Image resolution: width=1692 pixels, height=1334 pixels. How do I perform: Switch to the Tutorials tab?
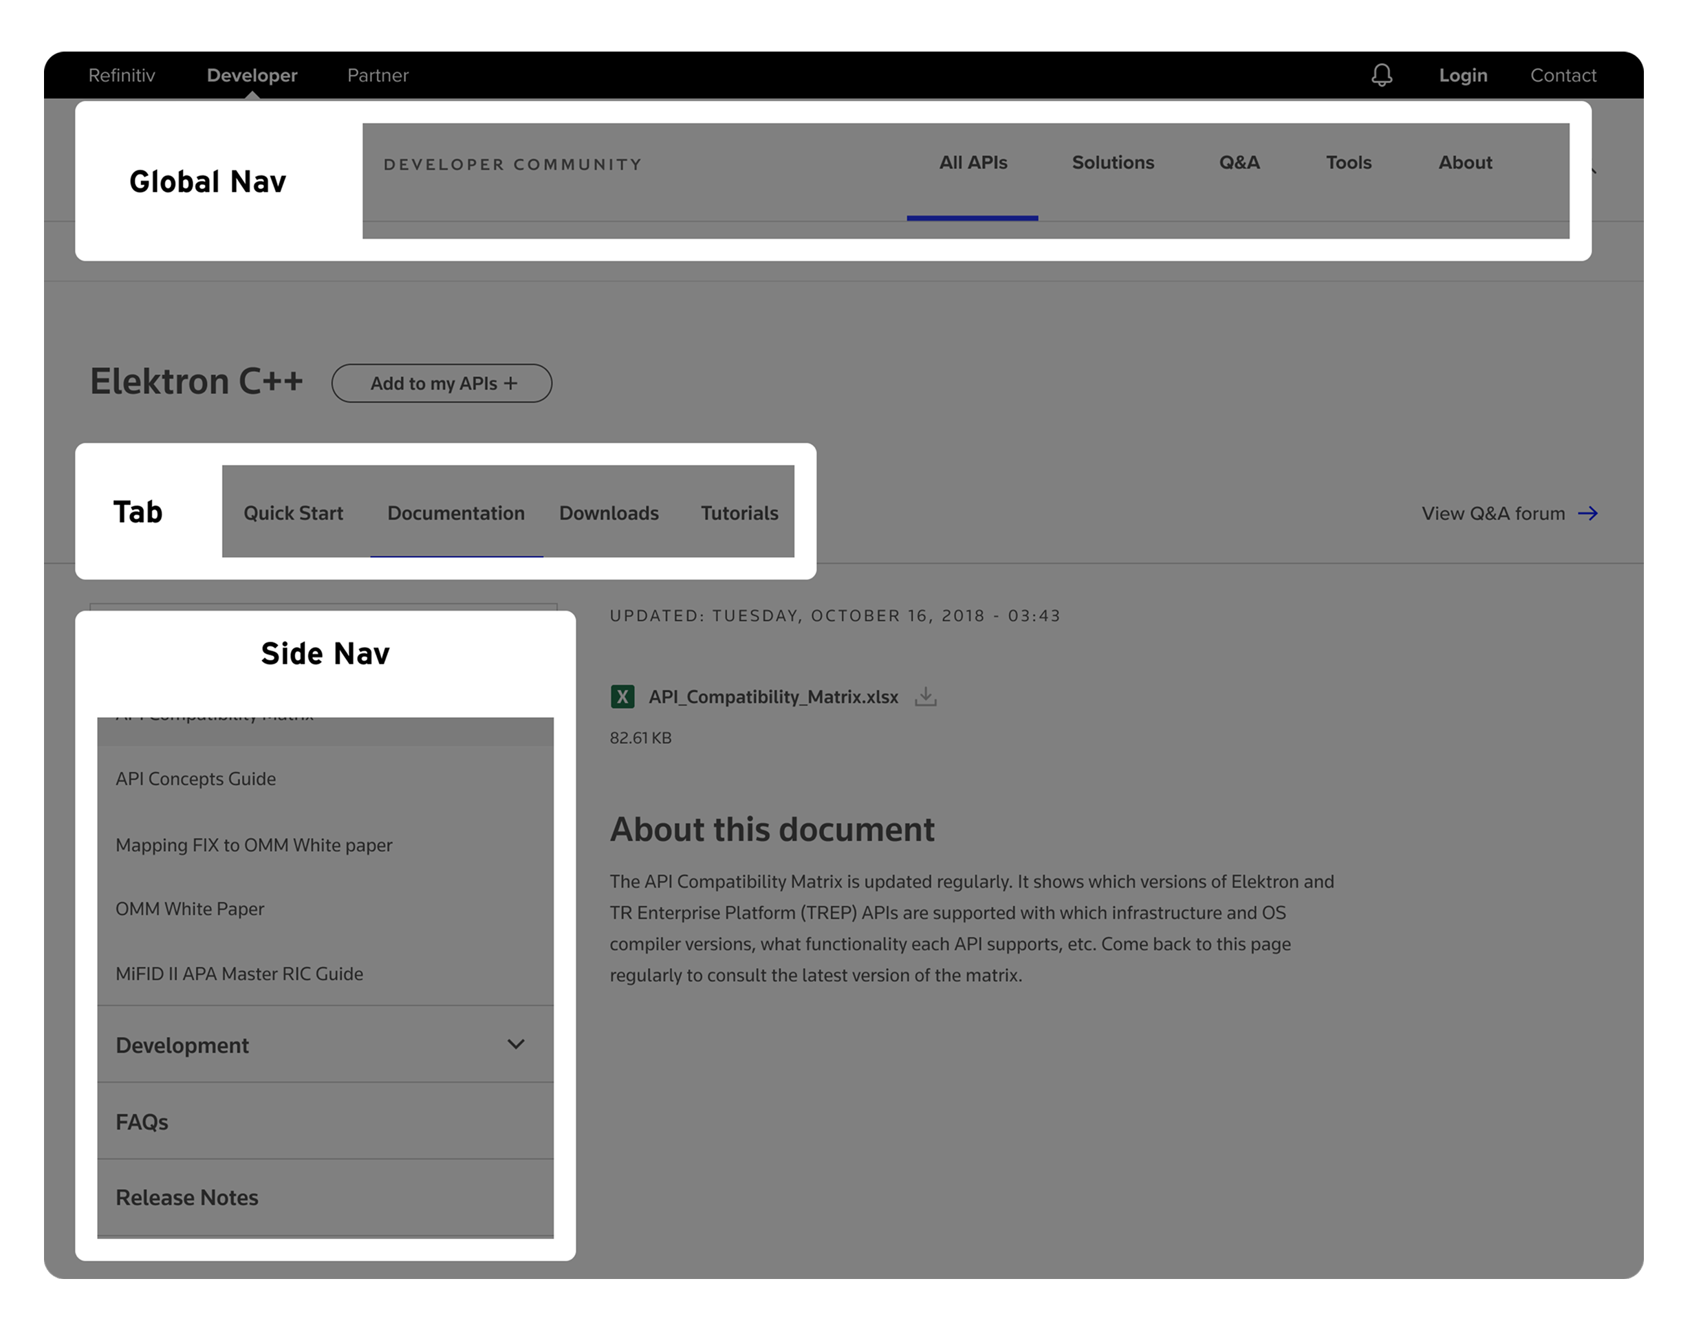pos(739,513)
